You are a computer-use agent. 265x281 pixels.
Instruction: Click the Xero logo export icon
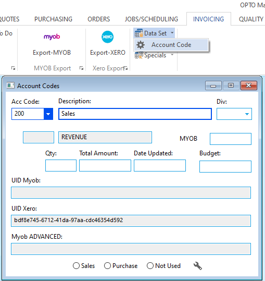pyautogui.click(x=107, y=37)
